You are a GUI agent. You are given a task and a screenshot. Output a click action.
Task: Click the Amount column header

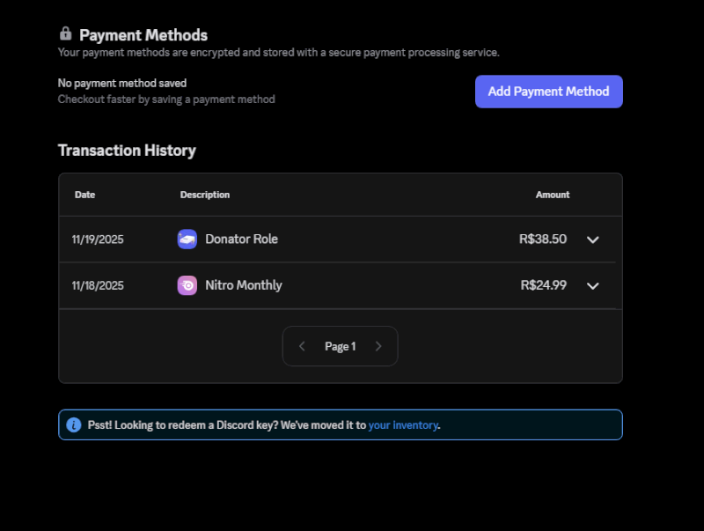coord(553,195)
